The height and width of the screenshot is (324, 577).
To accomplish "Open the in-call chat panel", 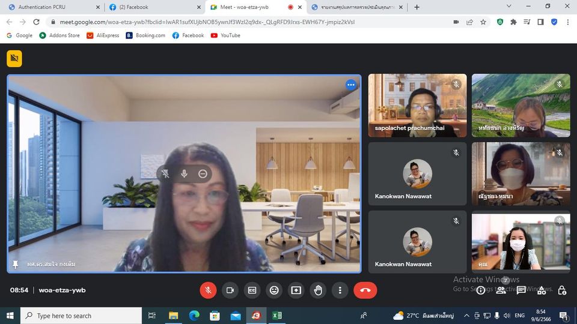I will (x=521, y=290).
